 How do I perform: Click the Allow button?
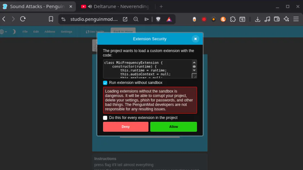(173, 127)
